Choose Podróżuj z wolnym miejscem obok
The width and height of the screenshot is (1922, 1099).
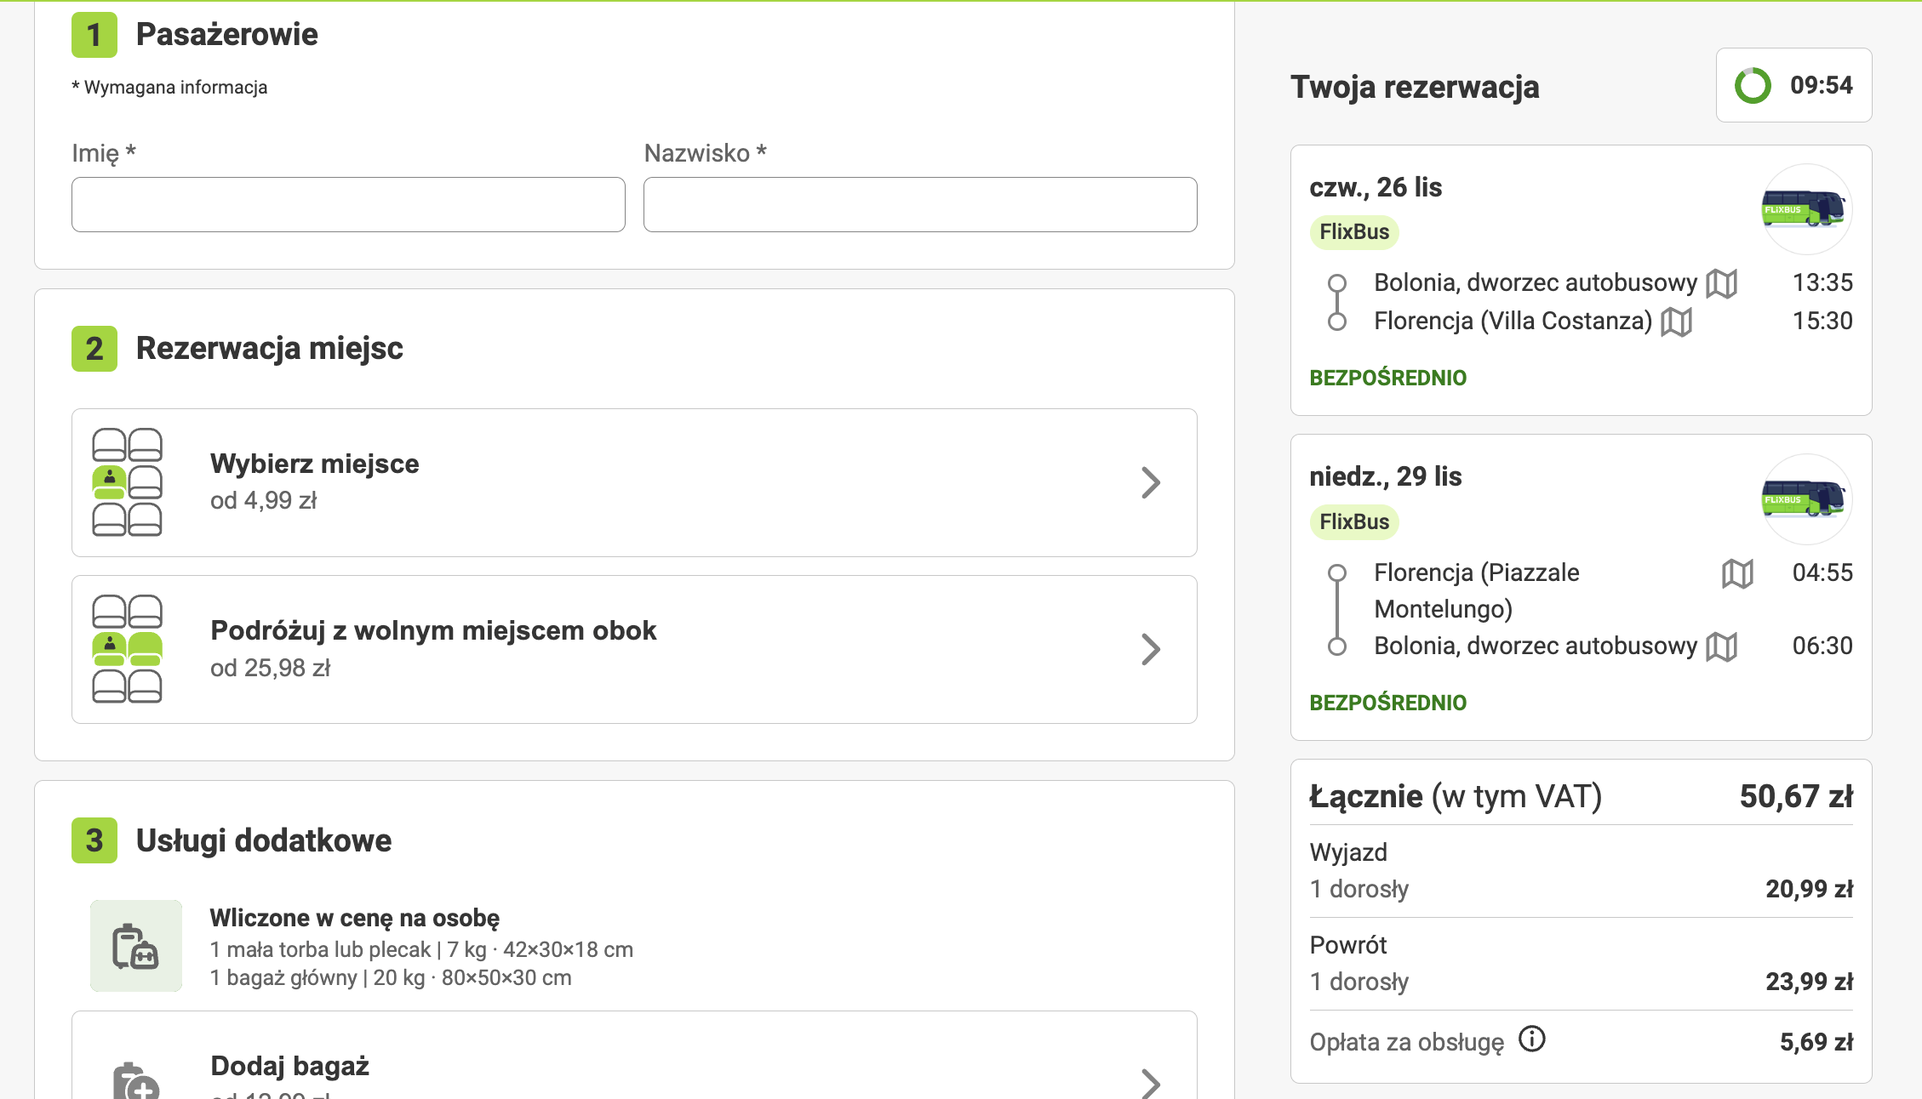pos(634,649)
